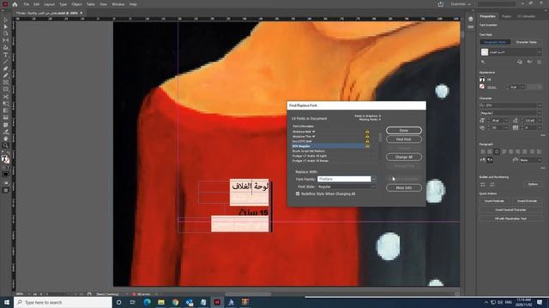549x308 pixels.
Task: Select the Pen tool
Action: tap(6, 68)
